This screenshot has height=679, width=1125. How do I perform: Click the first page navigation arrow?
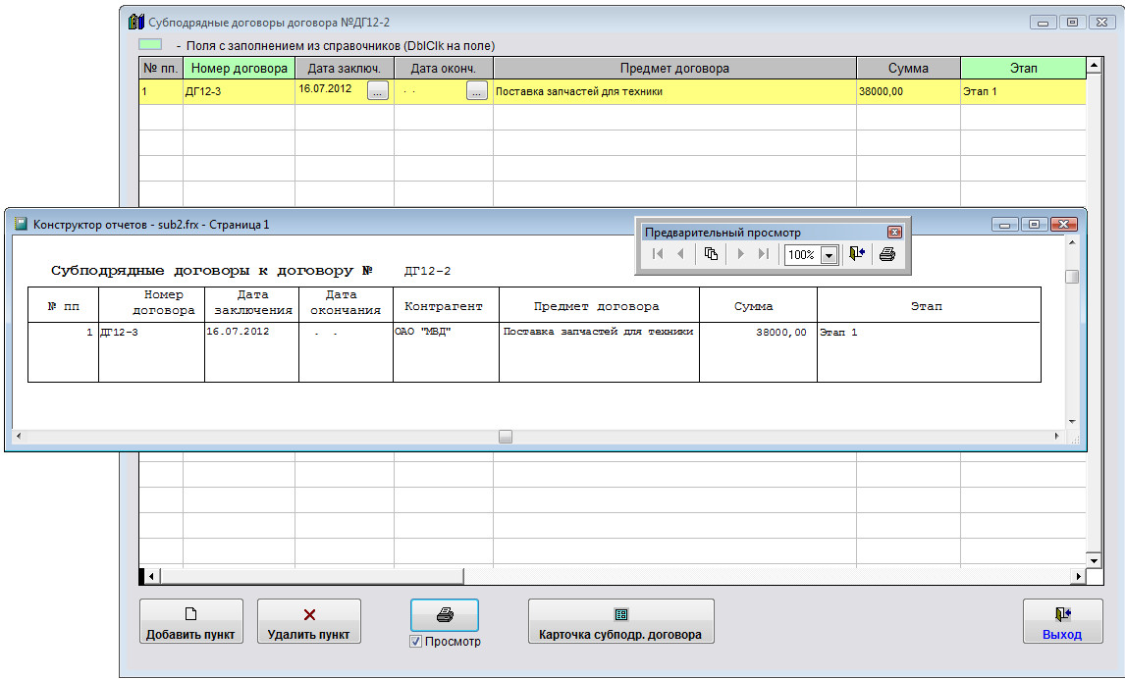[x=658, y=254]
